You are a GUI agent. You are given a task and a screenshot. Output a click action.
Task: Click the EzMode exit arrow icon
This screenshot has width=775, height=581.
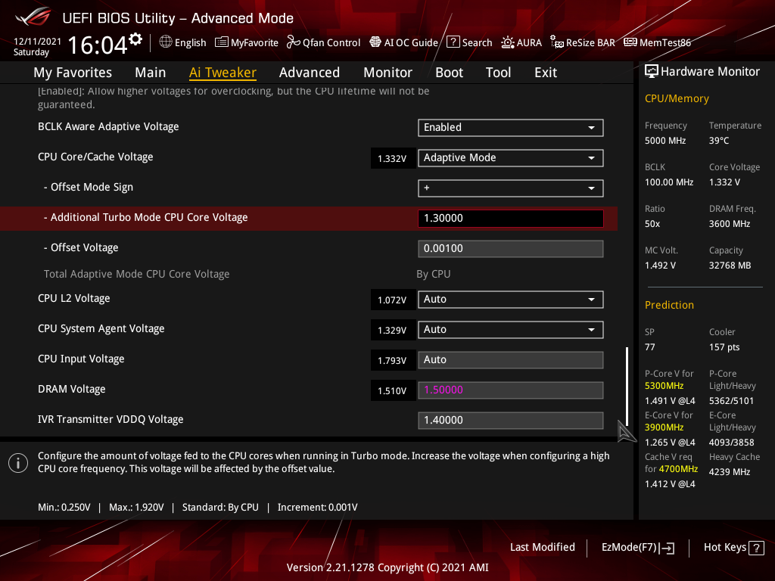(x=667, y=548)
